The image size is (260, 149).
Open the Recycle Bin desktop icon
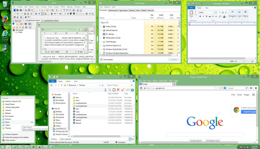5,5
